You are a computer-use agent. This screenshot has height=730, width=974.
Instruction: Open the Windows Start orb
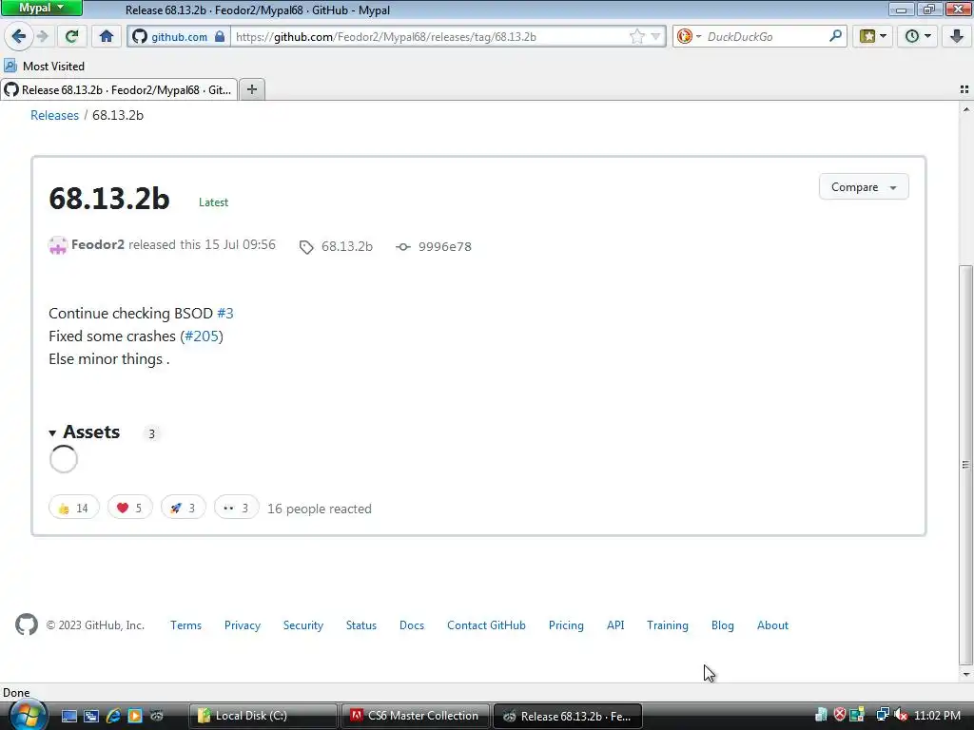[28, 715]
